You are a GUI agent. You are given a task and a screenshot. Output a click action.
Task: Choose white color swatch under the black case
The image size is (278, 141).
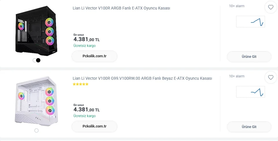(x=34, y=60)
